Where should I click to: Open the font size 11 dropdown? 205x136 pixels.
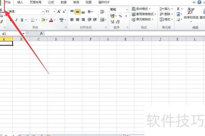[x=54, y=12]
